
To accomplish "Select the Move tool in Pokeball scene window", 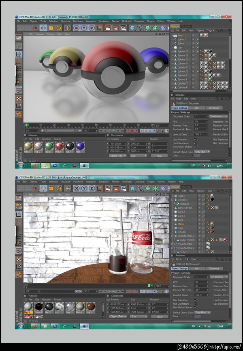I will tap(43, 28).
